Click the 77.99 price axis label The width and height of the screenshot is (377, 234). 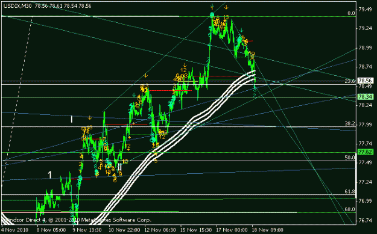(x=365, y=125)
